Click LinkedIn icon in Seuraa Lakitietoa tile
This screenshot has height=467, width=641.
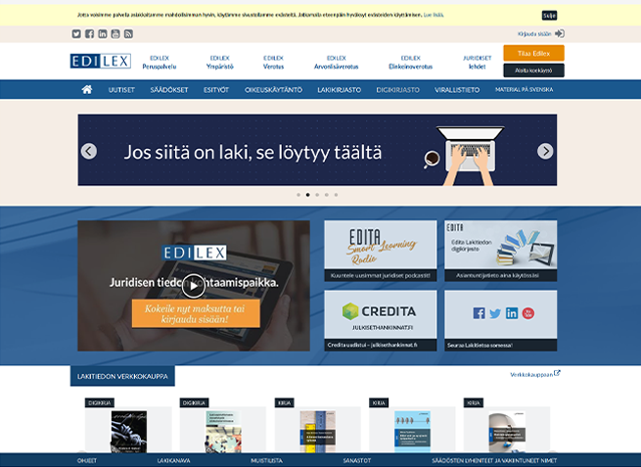(512, 313)
